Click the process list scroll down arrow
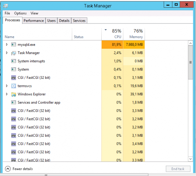Image resolution: width=196 pixels, height=176 pixels. 190,159
